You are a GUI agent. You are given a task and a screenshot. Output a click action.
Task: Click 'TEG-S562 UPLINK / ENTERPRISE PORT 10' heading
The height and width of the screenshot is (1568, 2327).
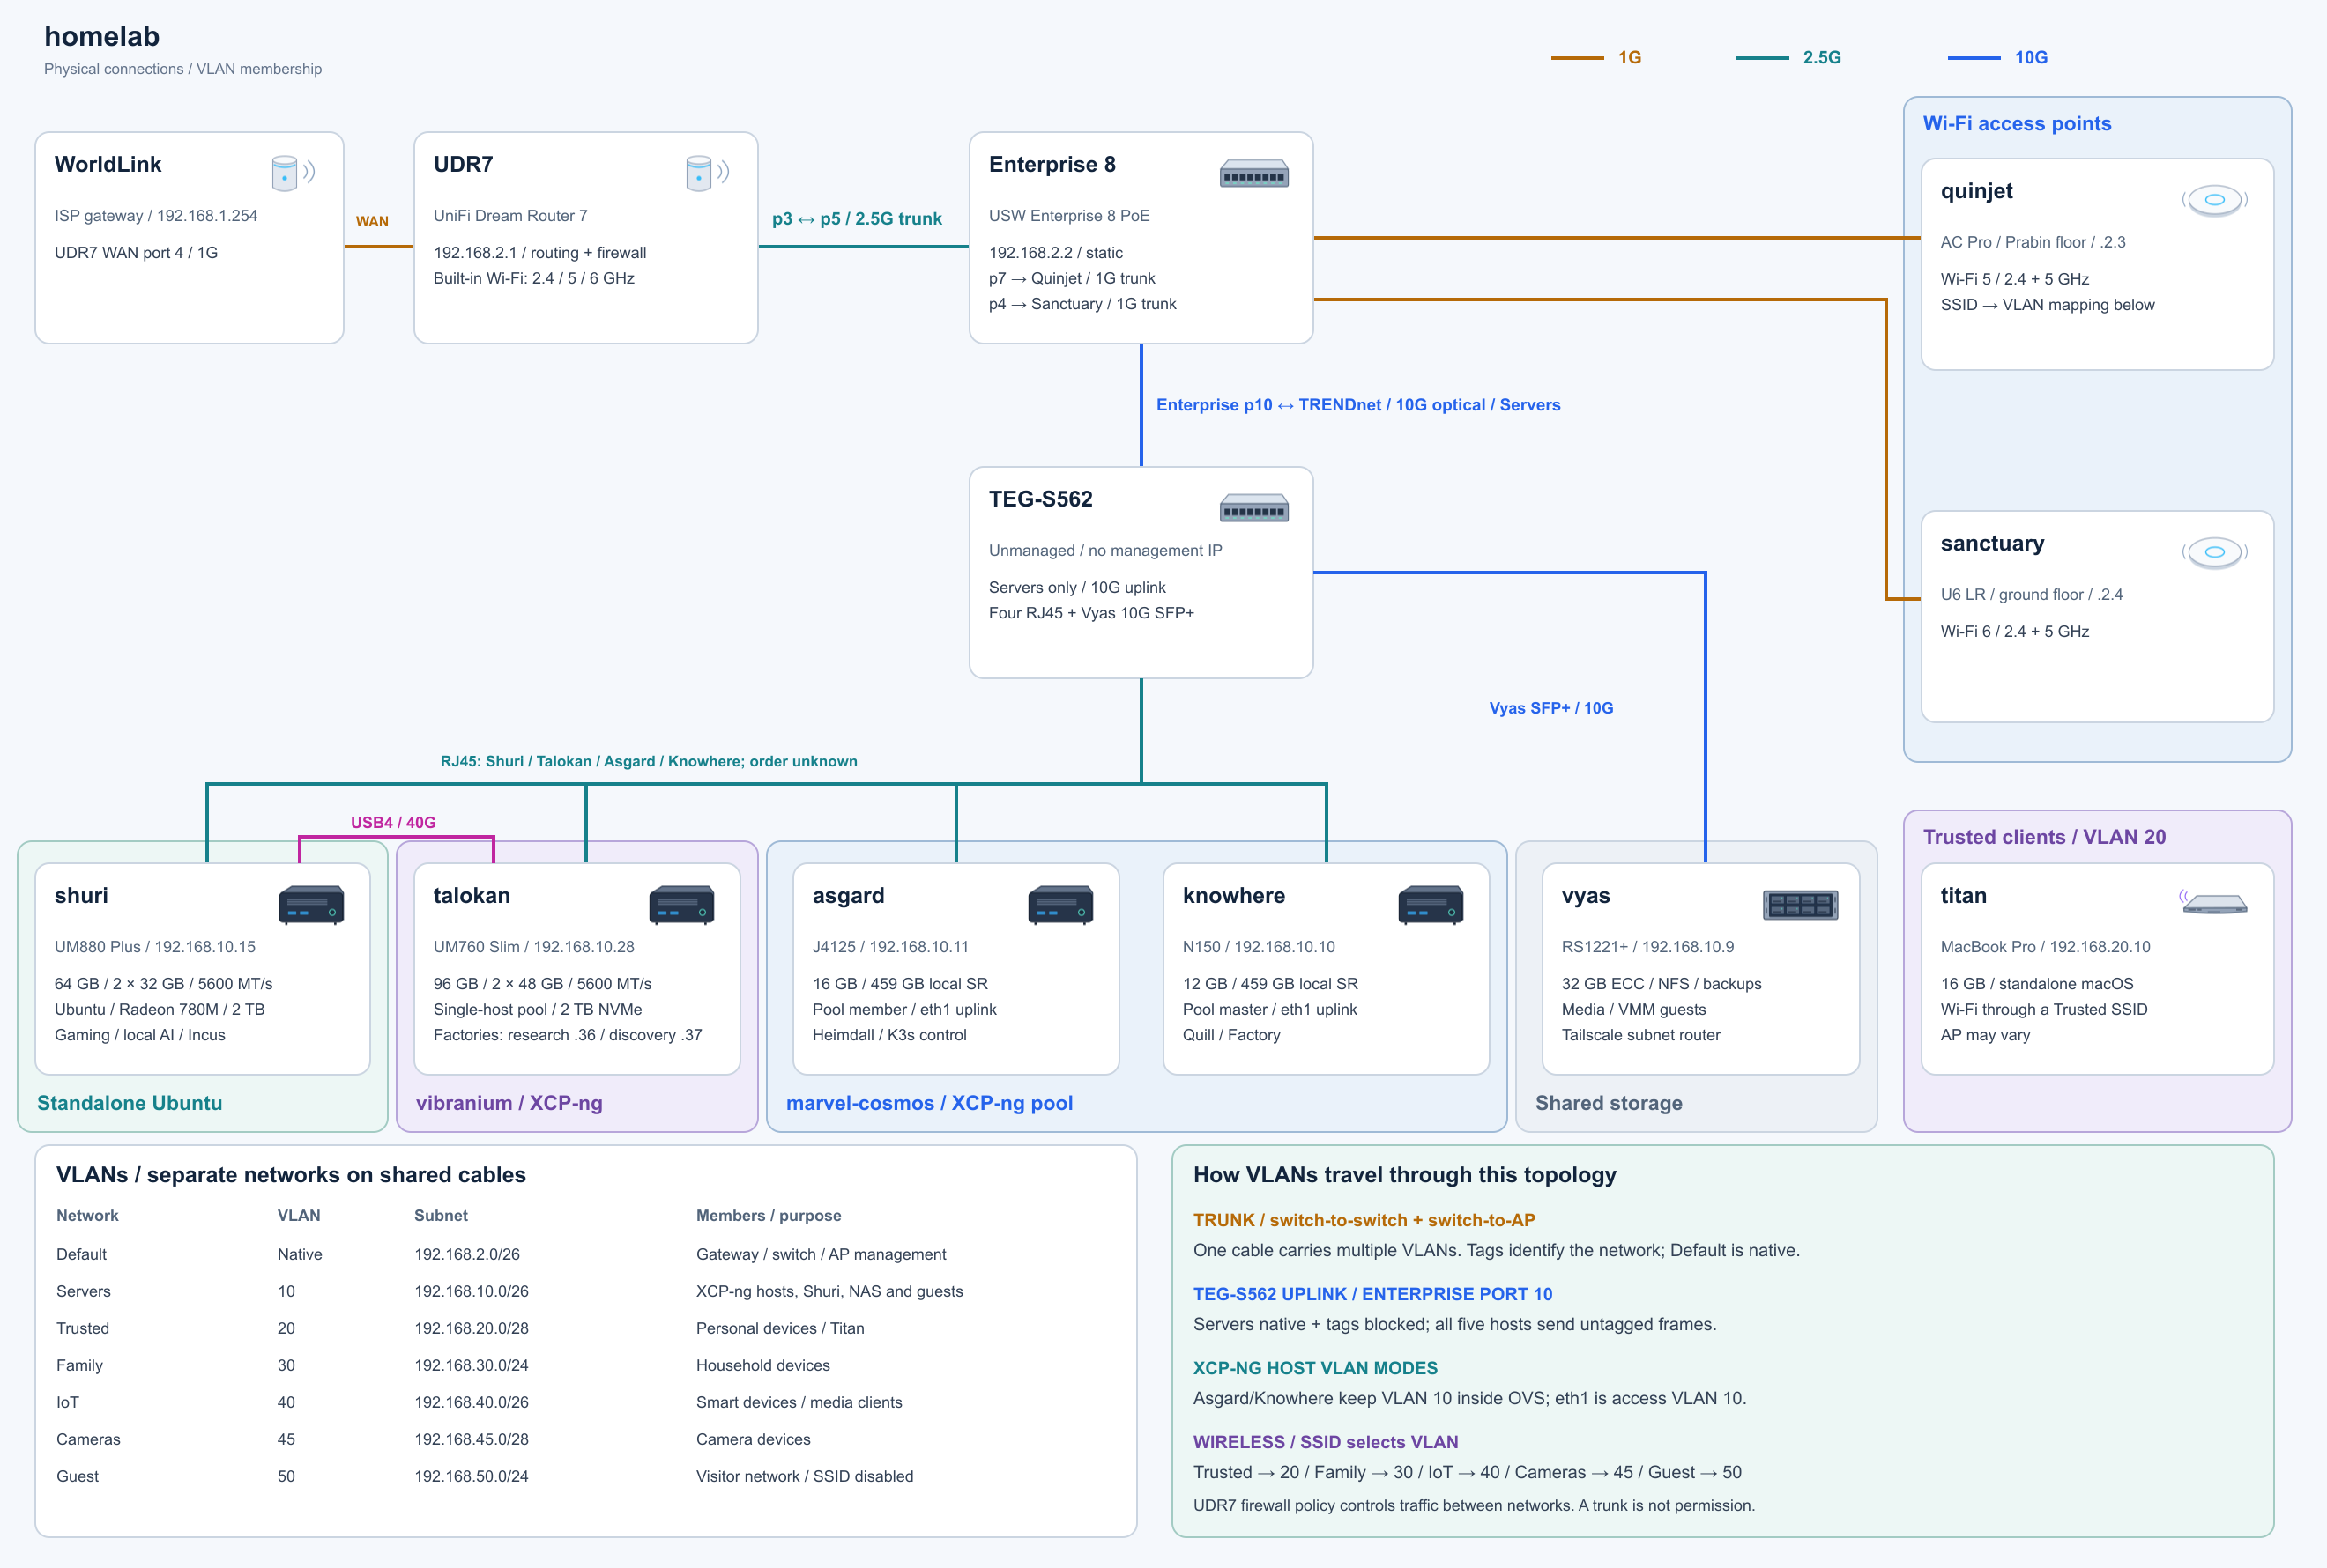1372,1294
